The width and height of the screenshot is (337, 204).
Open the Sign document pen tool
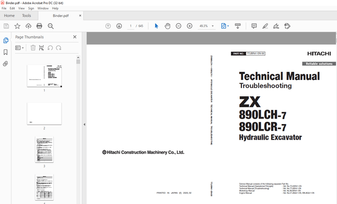276,26
